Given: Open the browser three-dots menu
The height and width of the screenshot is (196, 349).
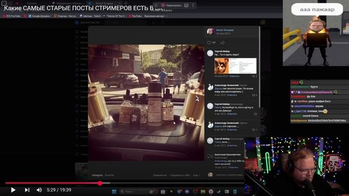Looking at the screenshot, I should tap(193, 5).
